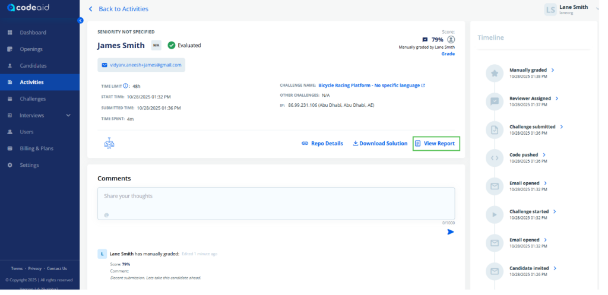
Task: Click the Share your thoughts comment box
Action: pos(276,204)
